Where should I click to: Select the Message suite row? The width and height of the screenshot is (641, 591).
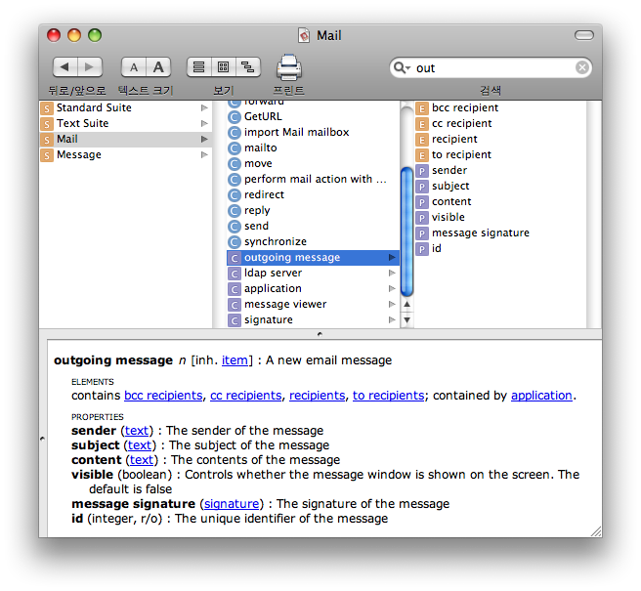pos(125,155)
